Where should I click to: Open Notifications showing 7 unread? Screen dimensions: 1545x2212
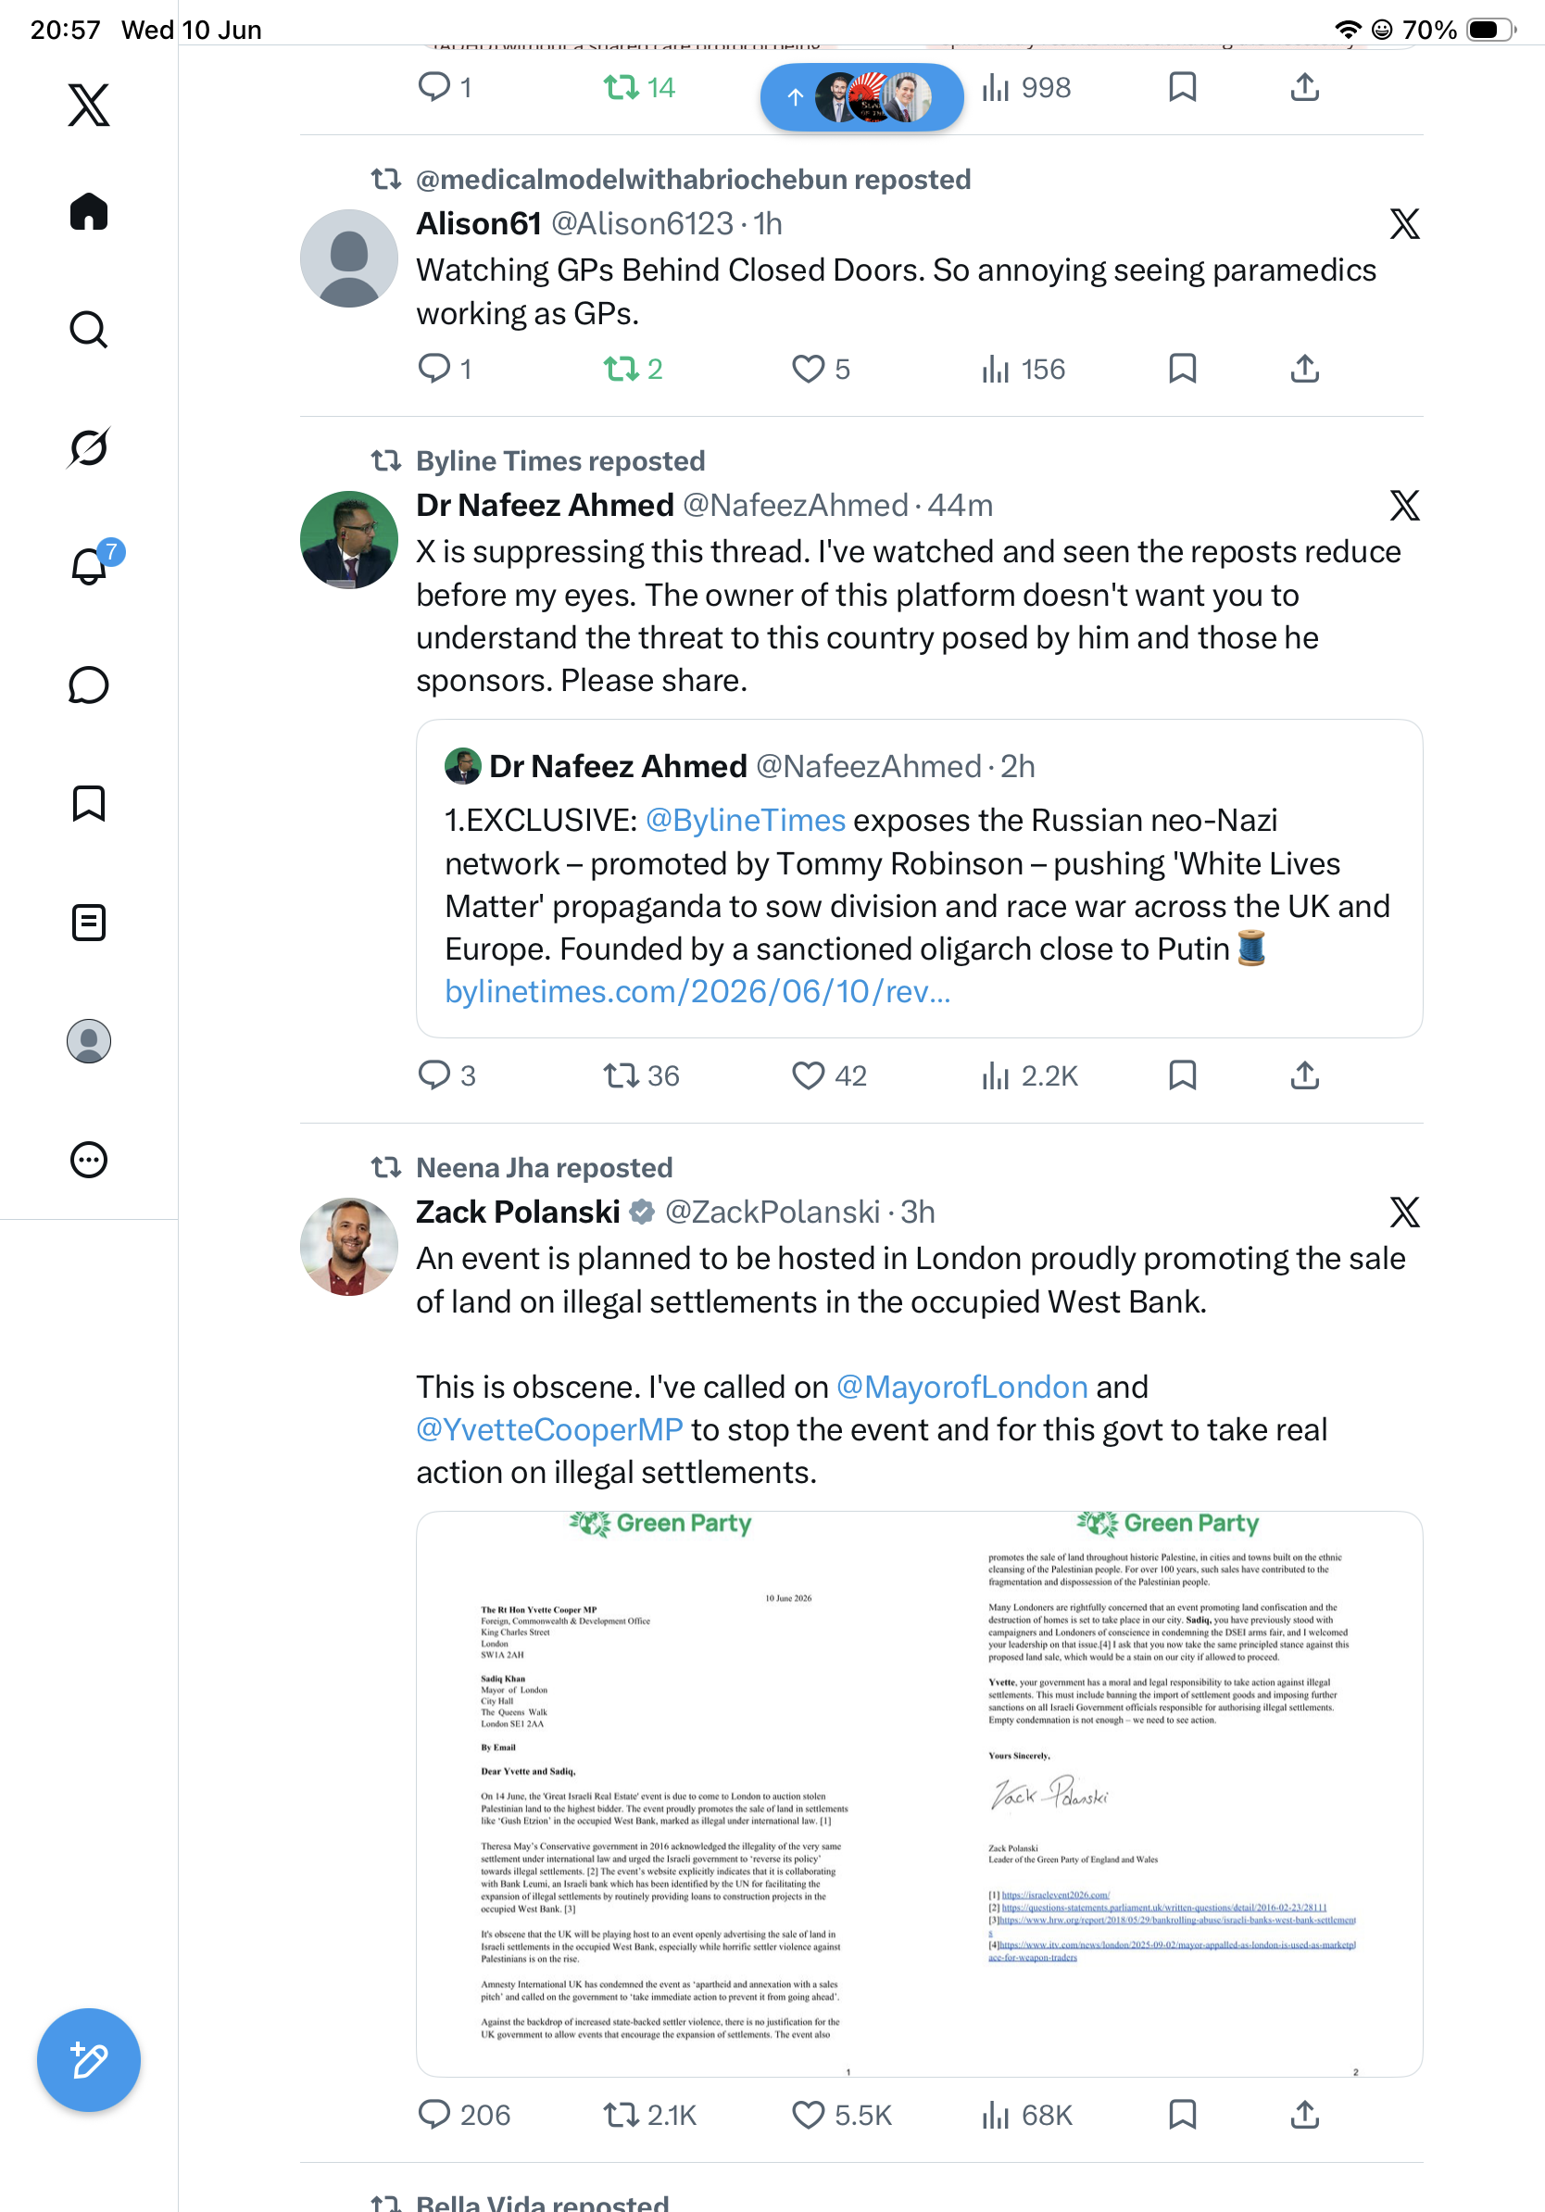(89, 566)
